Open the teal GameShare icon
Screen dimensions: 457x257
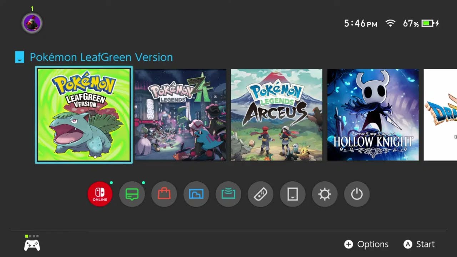[228, 194]
